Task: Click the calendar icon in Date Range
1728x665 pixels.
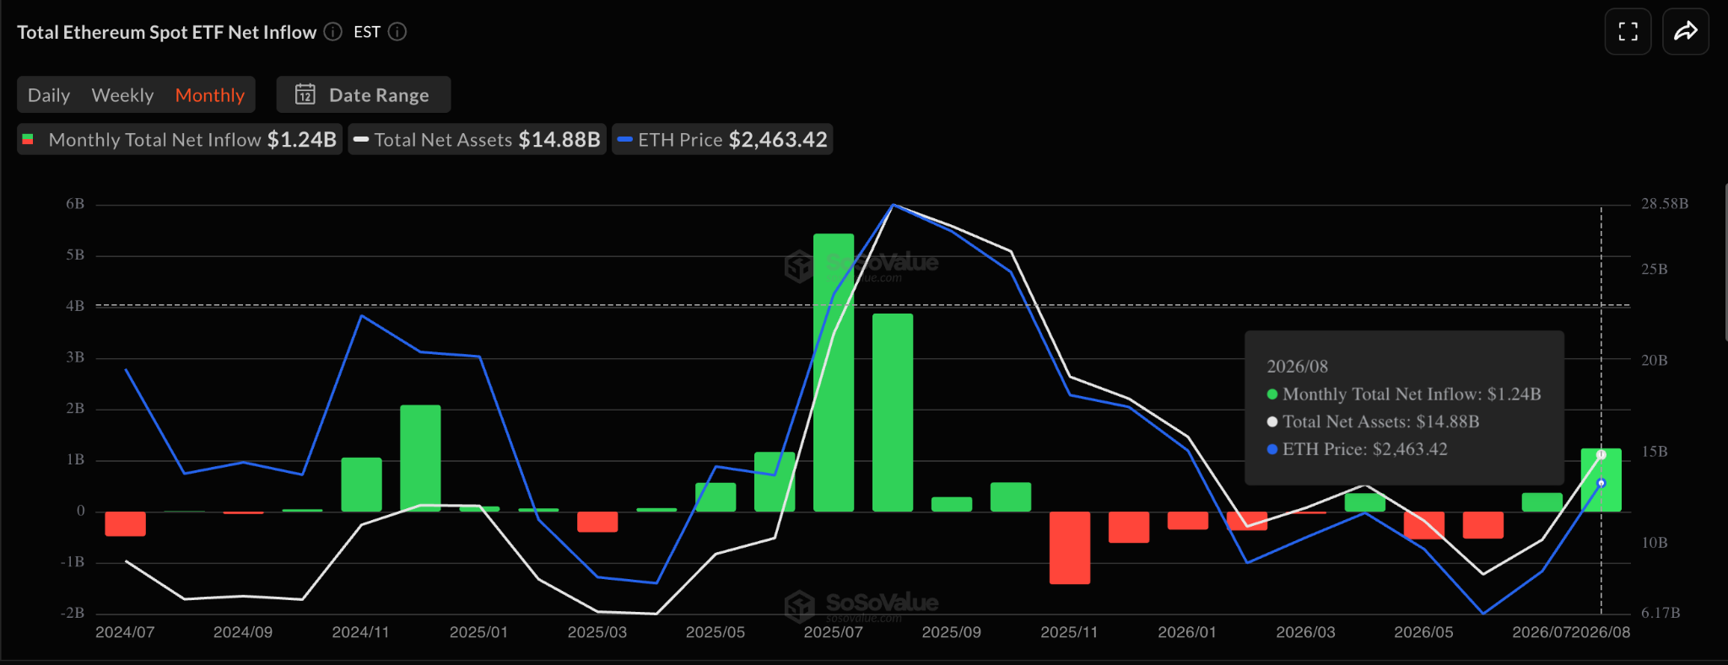Action: (x=305, y=94)
